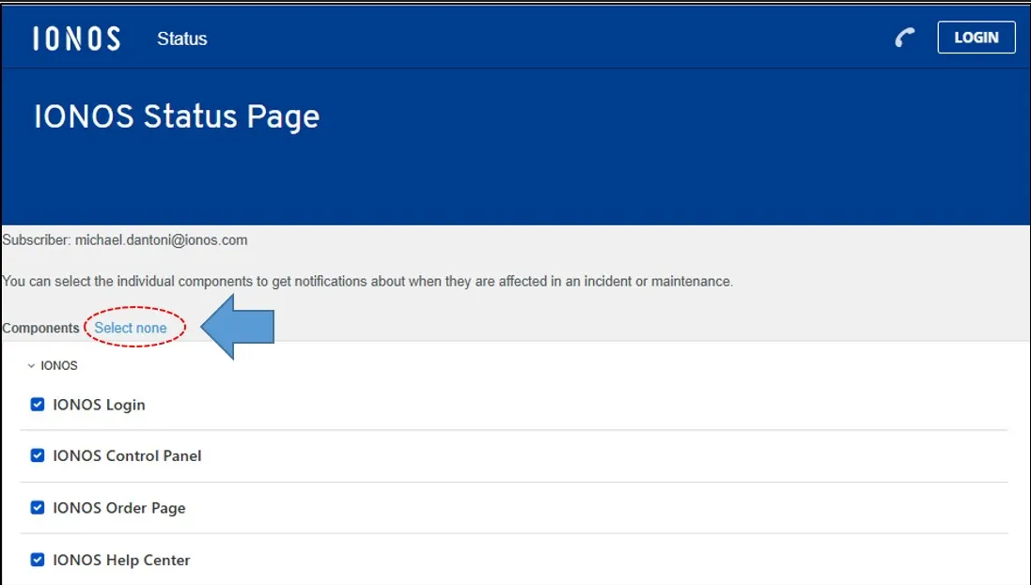This screenshot has width=1031, height=585.
Task: Click the IONOS Login component label
Action: [99, 405]
